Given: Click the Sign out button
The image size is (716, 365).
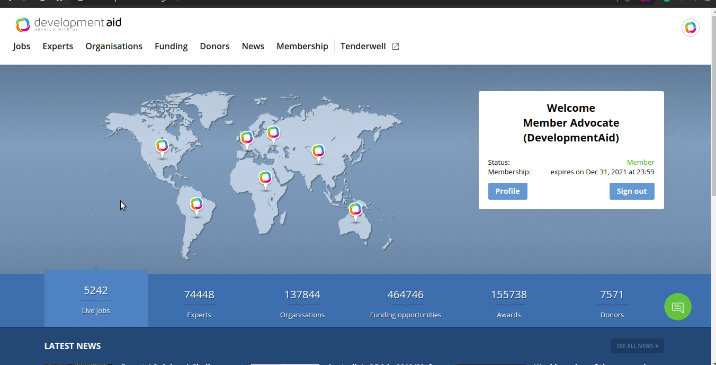Looking at the screenshot, I should [x=631, y=191].
